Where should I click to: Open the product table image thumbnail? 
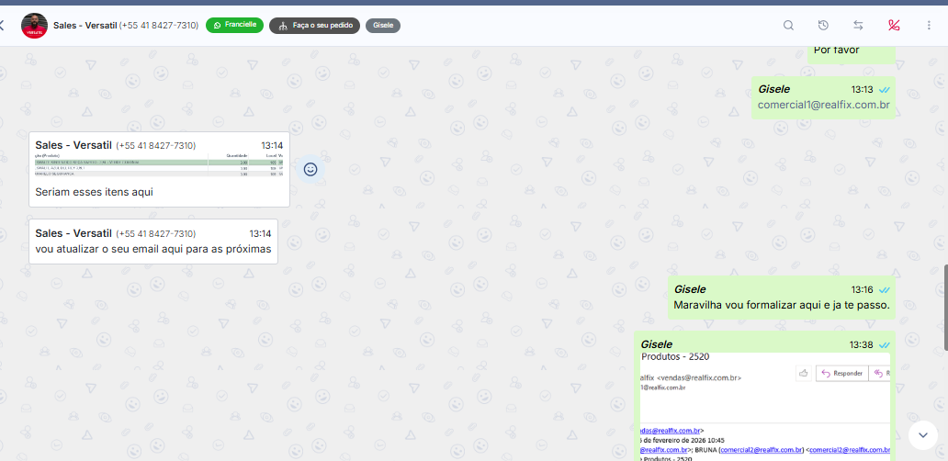click(x=159, y=166)
